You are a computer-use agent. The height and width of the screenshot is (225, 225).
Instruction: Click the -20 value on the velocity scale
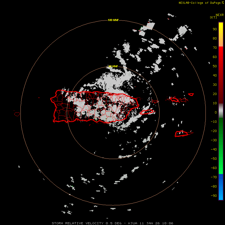point(214,131)
